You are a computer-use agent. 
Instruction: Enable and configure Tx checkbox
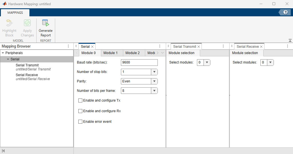click(x=80, y=100)
